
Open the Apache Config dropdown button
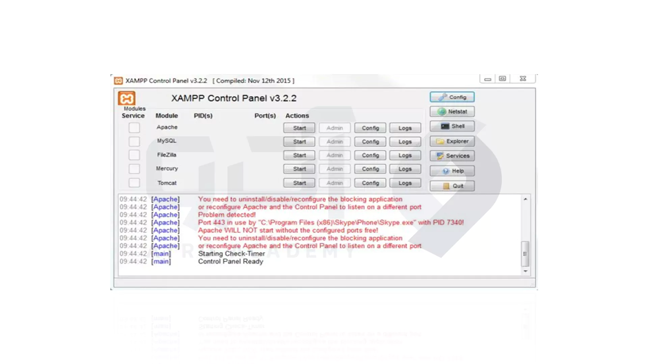[x=370, y=128]
